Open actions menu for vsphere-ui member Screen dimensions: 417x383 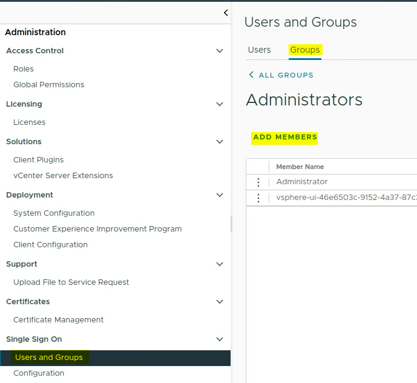258,198
